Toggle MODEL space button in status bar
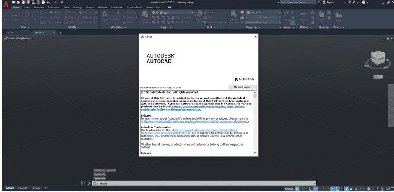Viewport: 394px width, 192px height. [289, 189]
